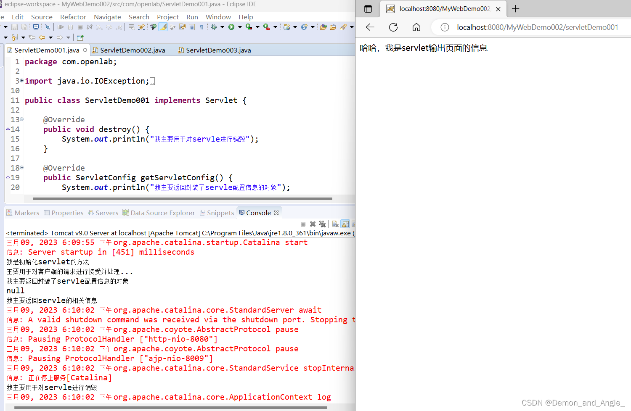Click the Console horizontal scrollbar
Screen dimensions: 631x411
pos(171,407)
